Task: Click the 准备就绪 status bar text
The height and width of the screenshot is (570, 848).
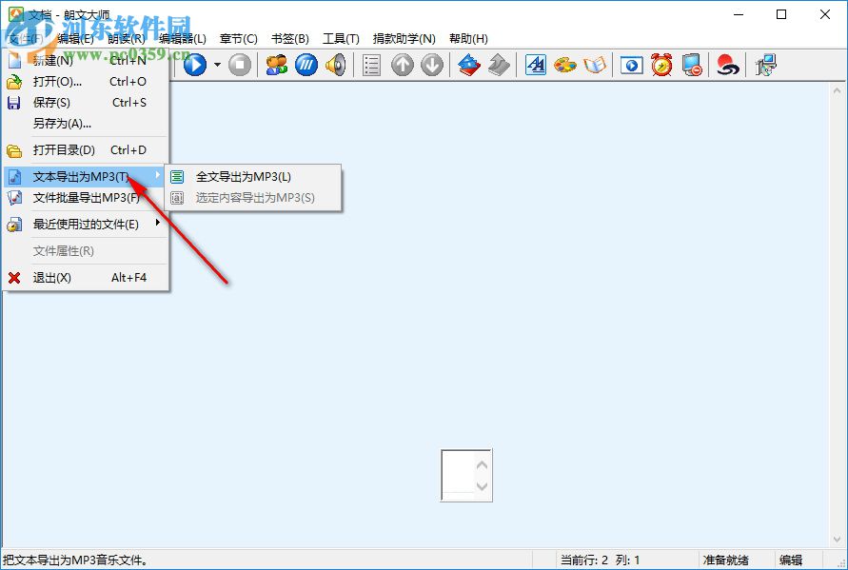Action: click(x=726, y=560)
